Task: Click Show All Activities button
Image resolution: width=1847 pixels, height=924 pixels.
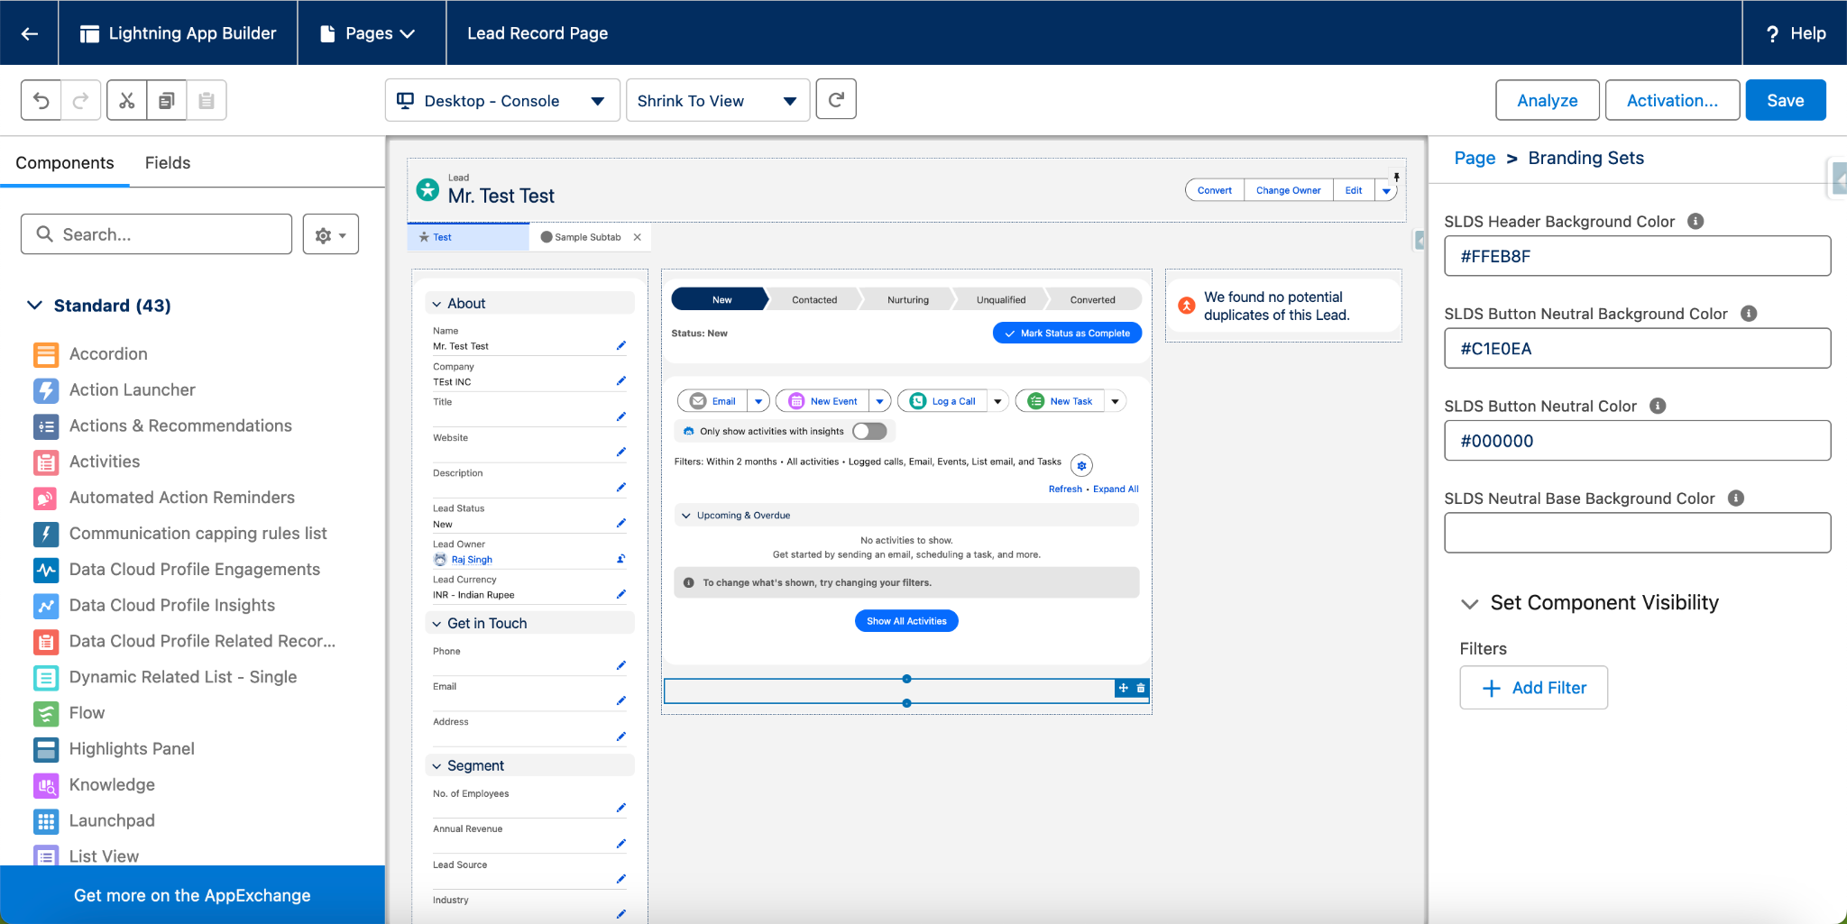Action: [906, 621]
